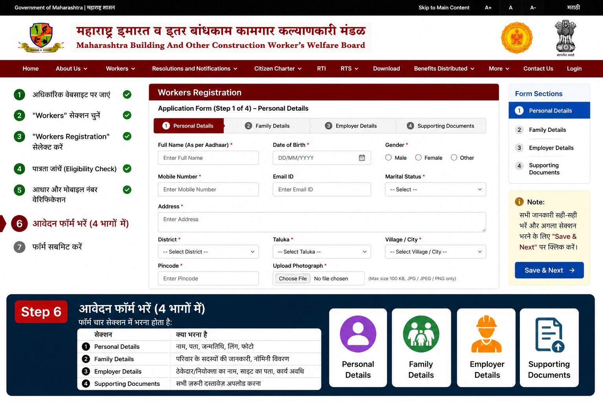Screen dimensions: 603x402
Task: Click the Mobile Number input field
Action: coord(208,189)
